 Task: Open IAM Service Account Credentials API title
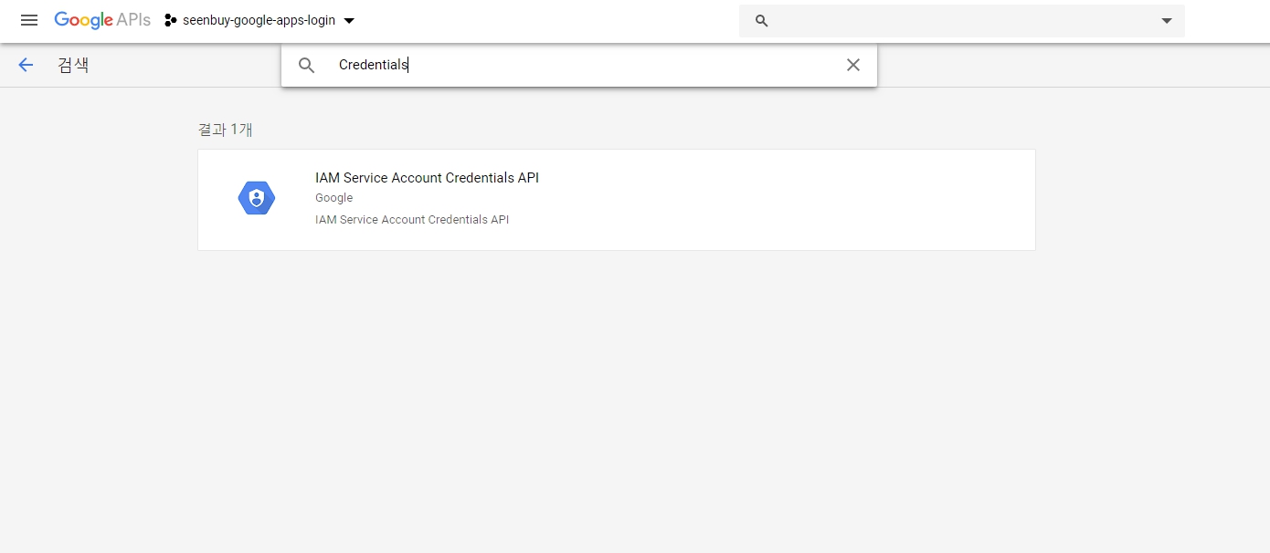pyautogui.click(x=427, y=178)
